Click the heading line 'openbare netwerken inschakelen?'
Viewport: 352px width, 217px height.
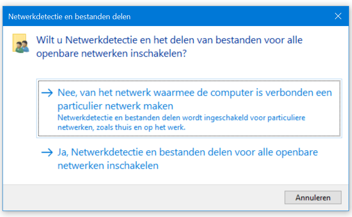(x=111, y=54)
